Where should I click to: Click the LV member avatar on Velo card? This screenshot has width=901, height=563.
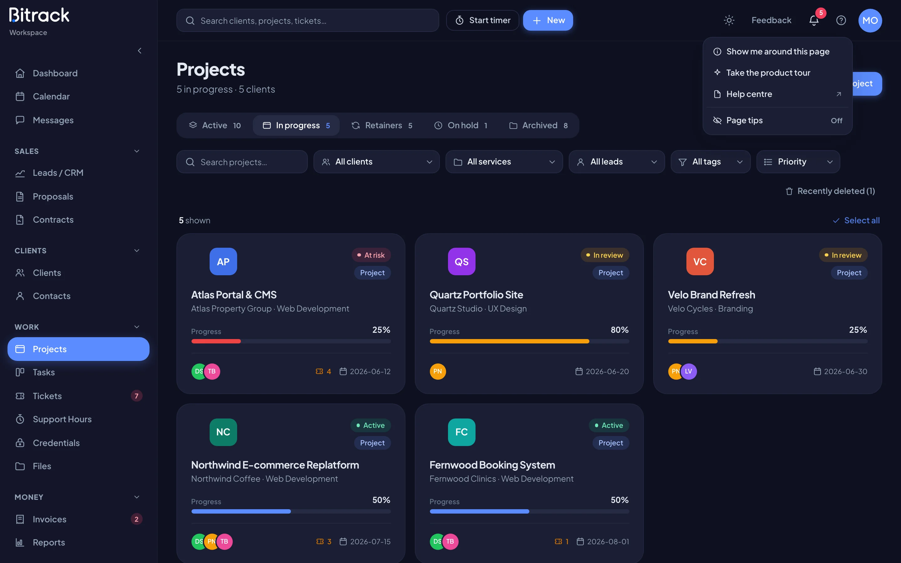tap(688, 371)
